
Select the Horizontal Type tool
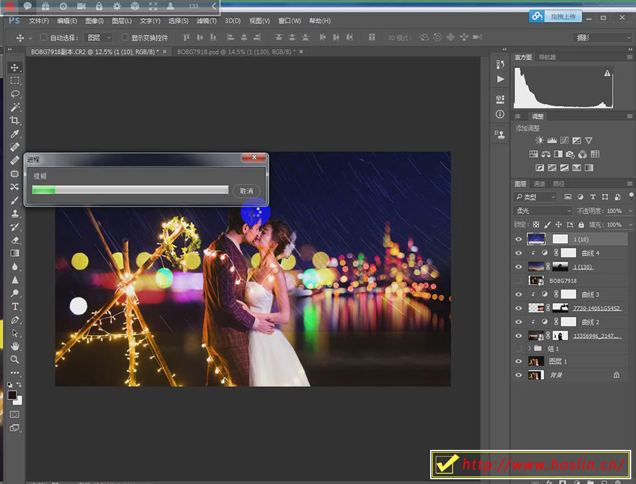(14, 307)
